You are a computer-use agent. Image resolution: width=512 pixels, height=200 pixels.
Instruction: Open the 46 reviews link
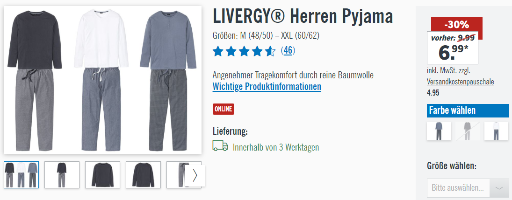tap(288, 50)
